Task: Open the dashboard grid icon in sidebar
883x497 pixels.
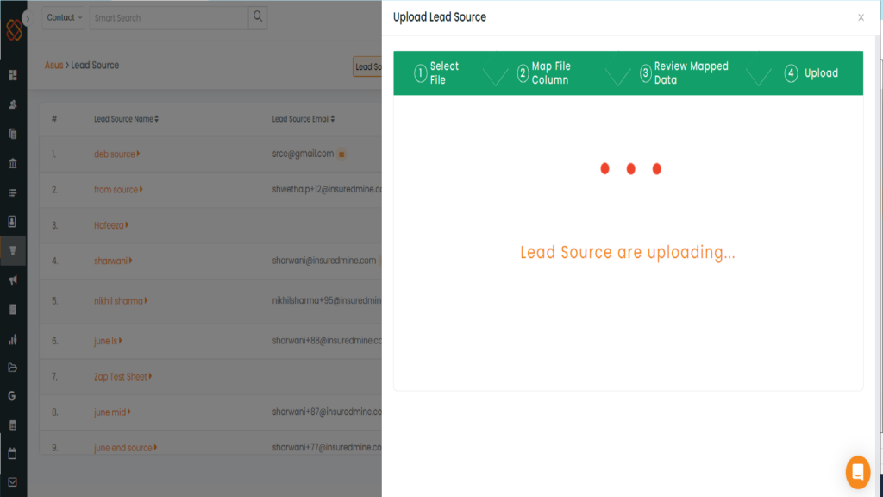Action: click(13, 75)
